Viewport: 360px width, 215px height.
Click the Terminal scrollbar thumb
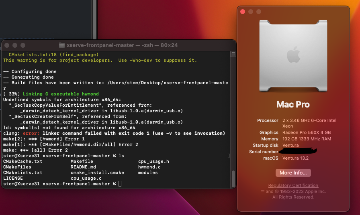(x=233, y=179)
